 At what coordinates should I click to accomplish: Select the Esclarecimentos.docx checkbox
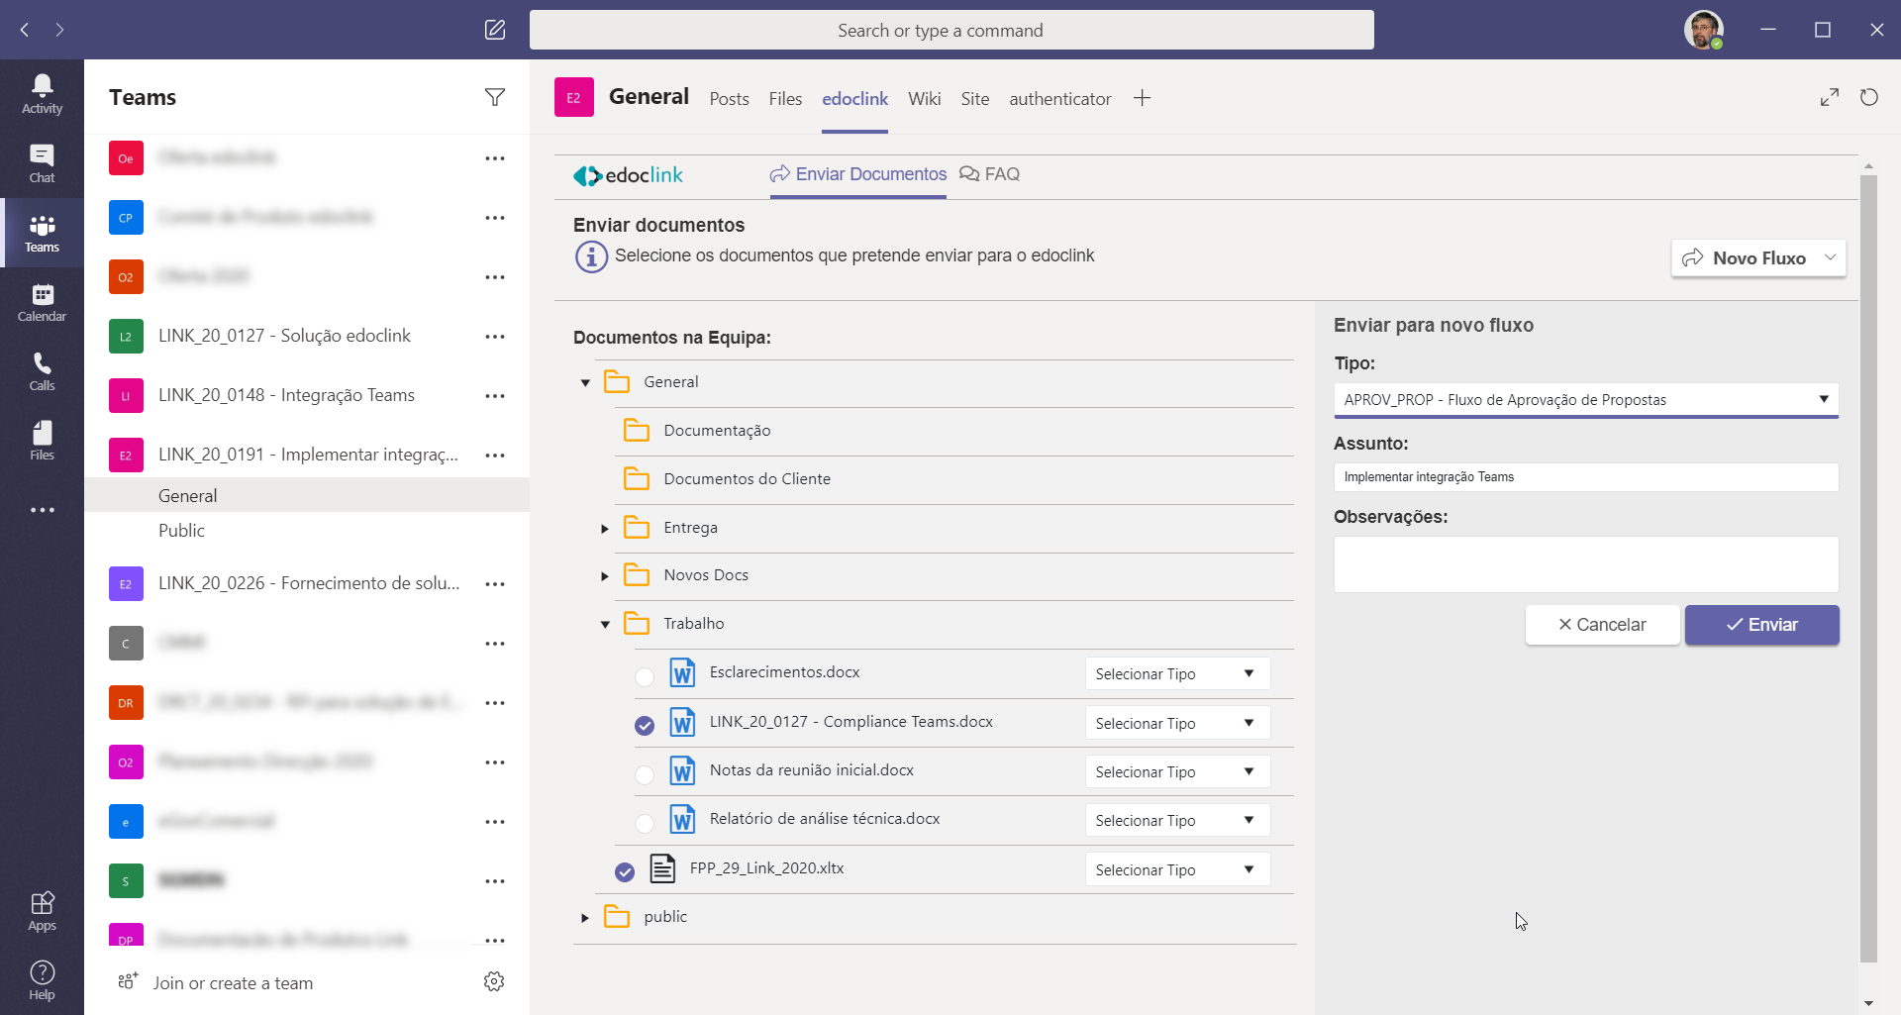click(x=645, y=676)
